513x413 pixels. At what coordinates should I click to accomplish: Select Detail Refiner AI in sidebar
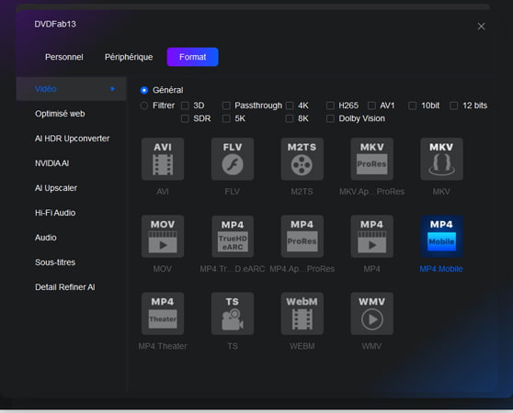pos(65,287)
